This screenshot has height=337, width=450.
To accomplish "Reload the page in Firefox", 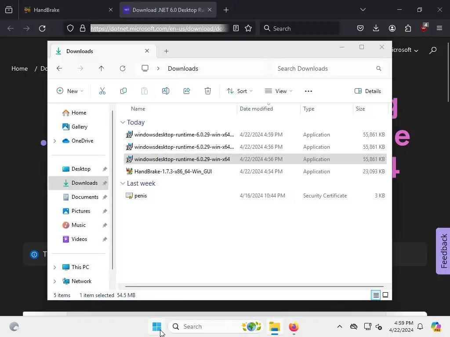I will (42, 29).
